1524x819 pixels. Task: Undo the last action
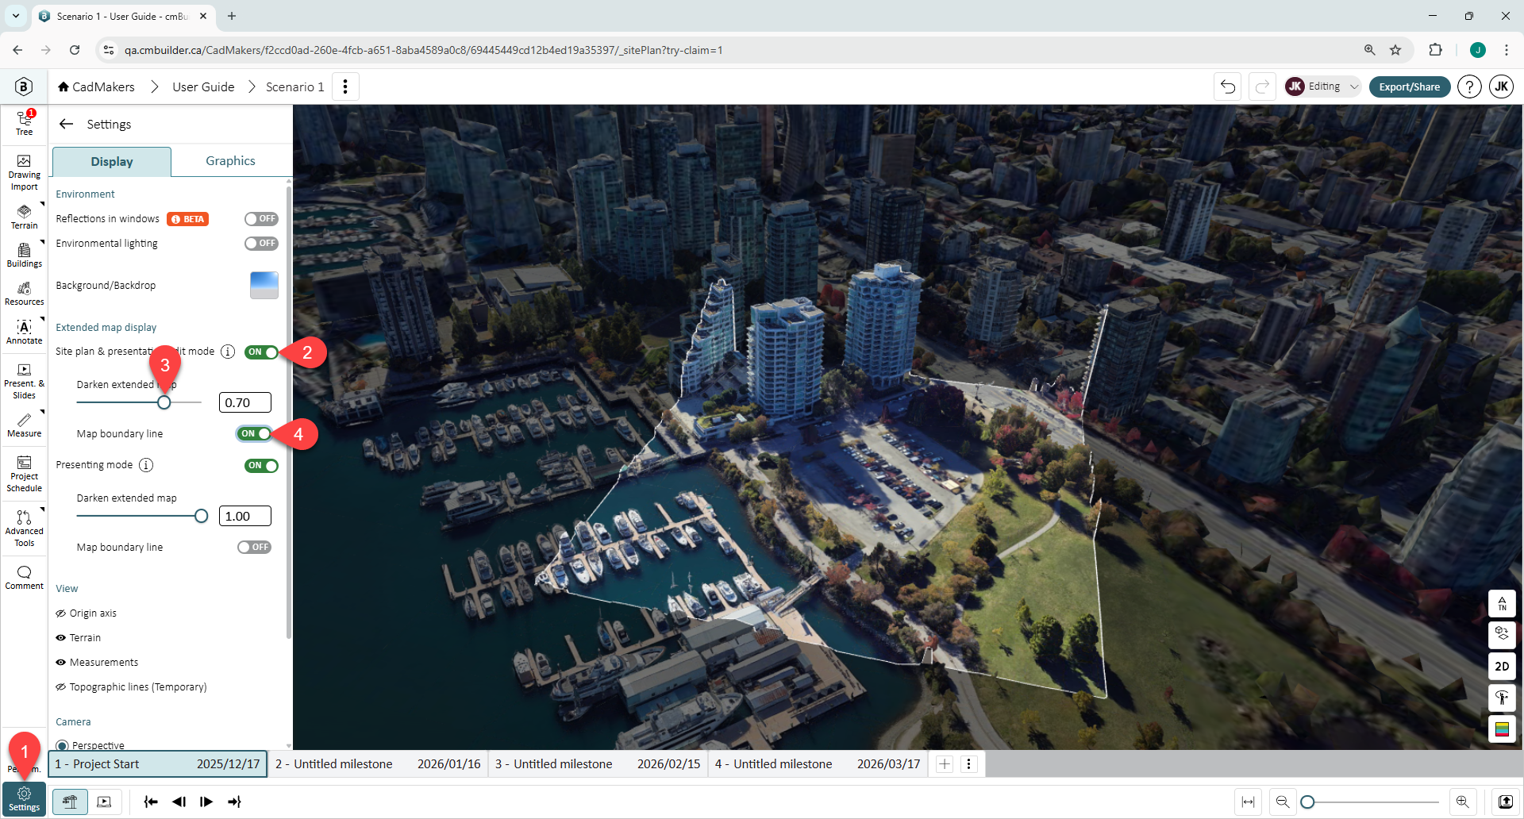click(1227, 87)
